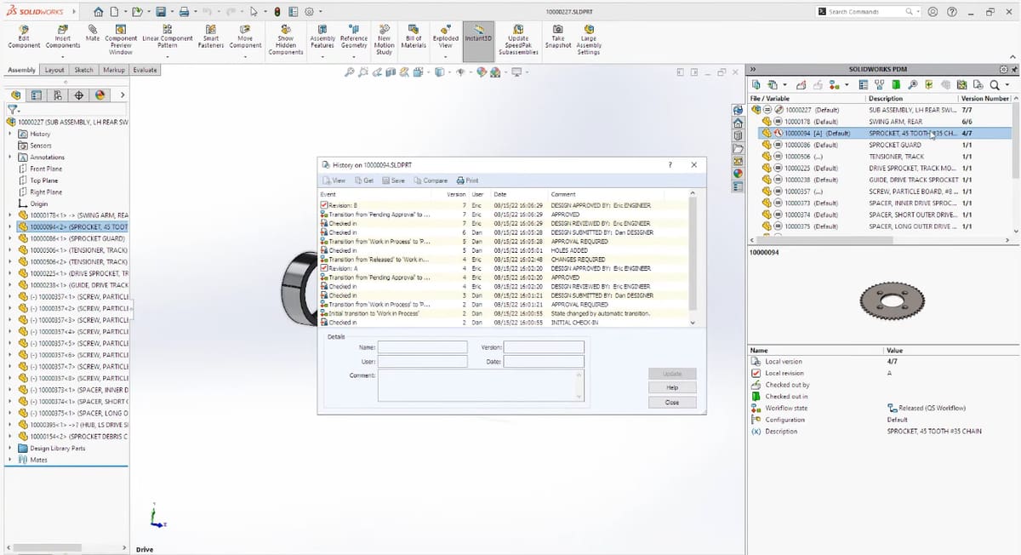The width and height of the screenshot is (1021, 555).
Task: Click the Comment box in Details
Action: [x=479, y=386]
